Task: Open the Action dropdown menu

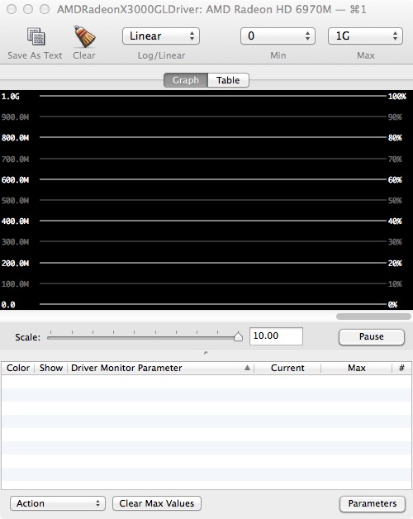Action: [x=58, y=503]
